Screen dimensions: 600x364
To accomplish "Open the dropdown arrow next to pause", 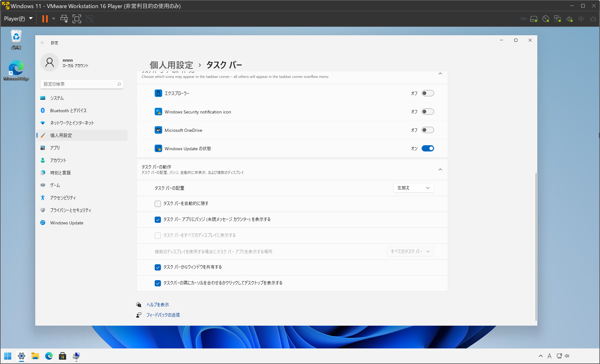I will 54,19.
